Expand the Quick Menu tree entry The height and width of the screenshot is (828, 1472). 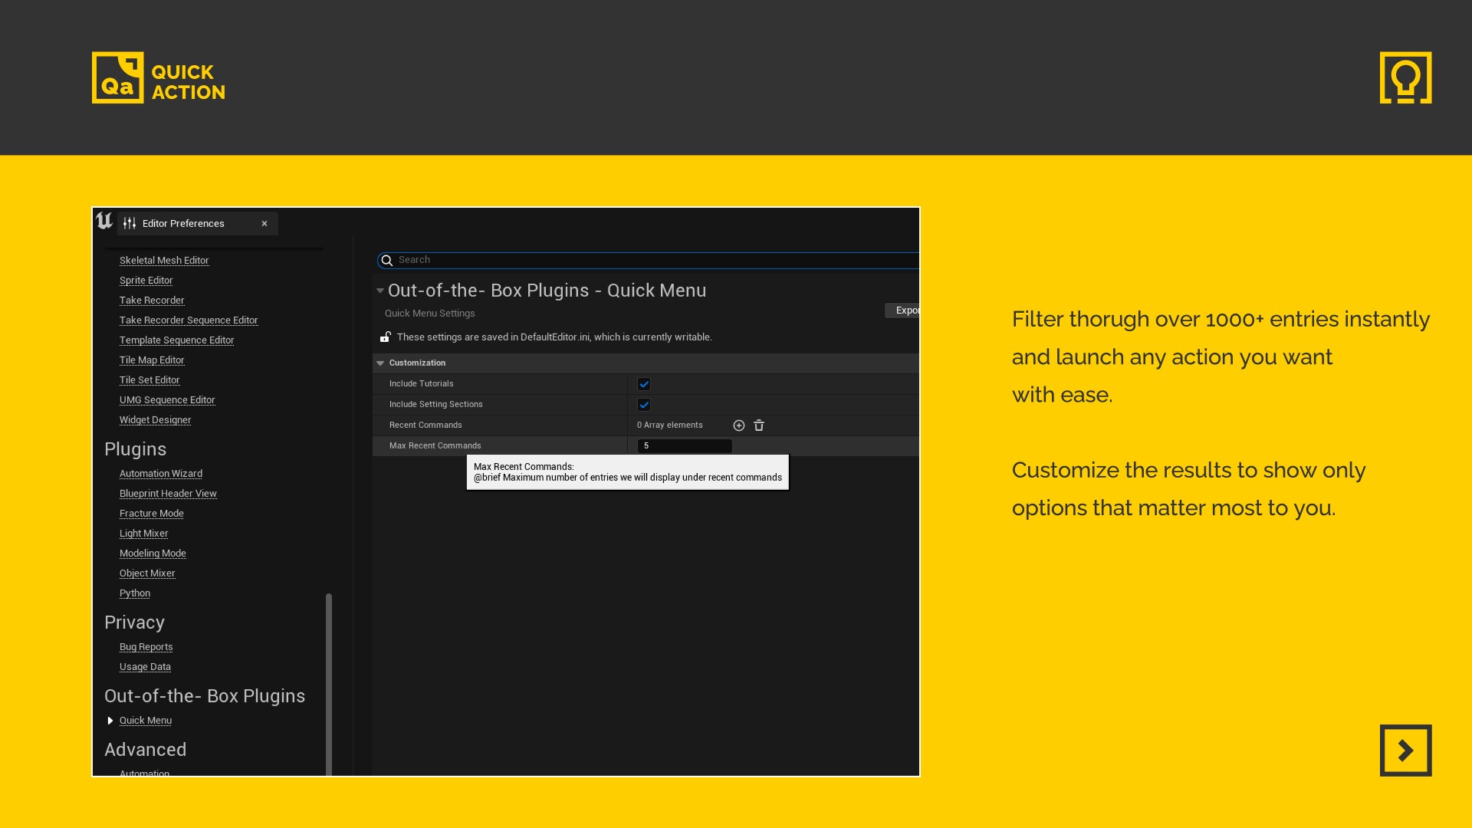pos(110,721)
